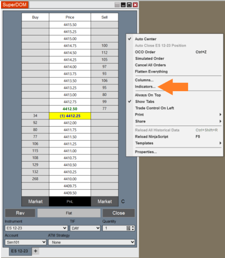Open the quantity selector keypad icon
The width and height of the screenshot is (225, 258).
point(128,228)
